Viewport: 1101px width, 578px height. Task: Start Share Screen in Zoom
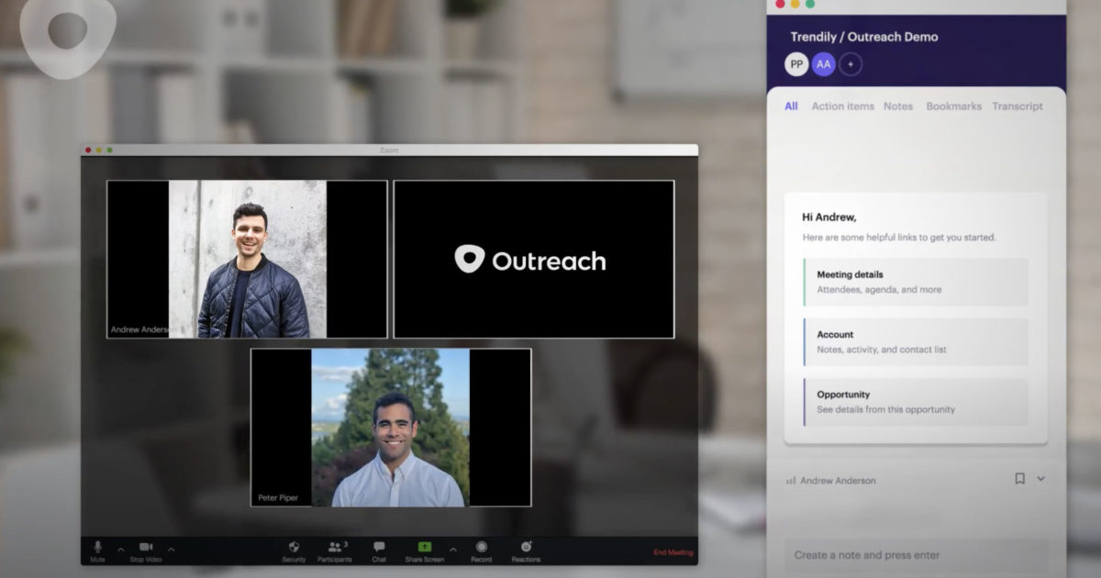[423, 547]
